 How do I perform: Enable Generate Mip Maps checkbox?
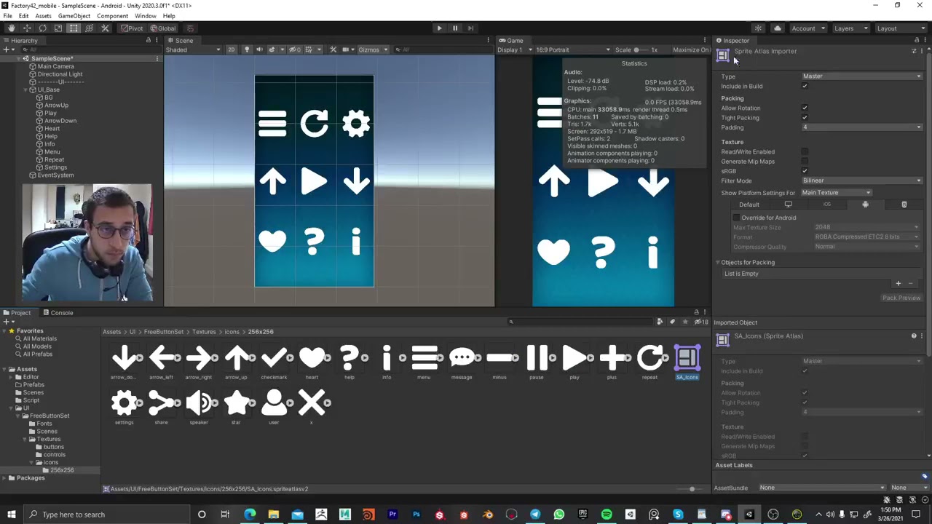coord(805,162)
